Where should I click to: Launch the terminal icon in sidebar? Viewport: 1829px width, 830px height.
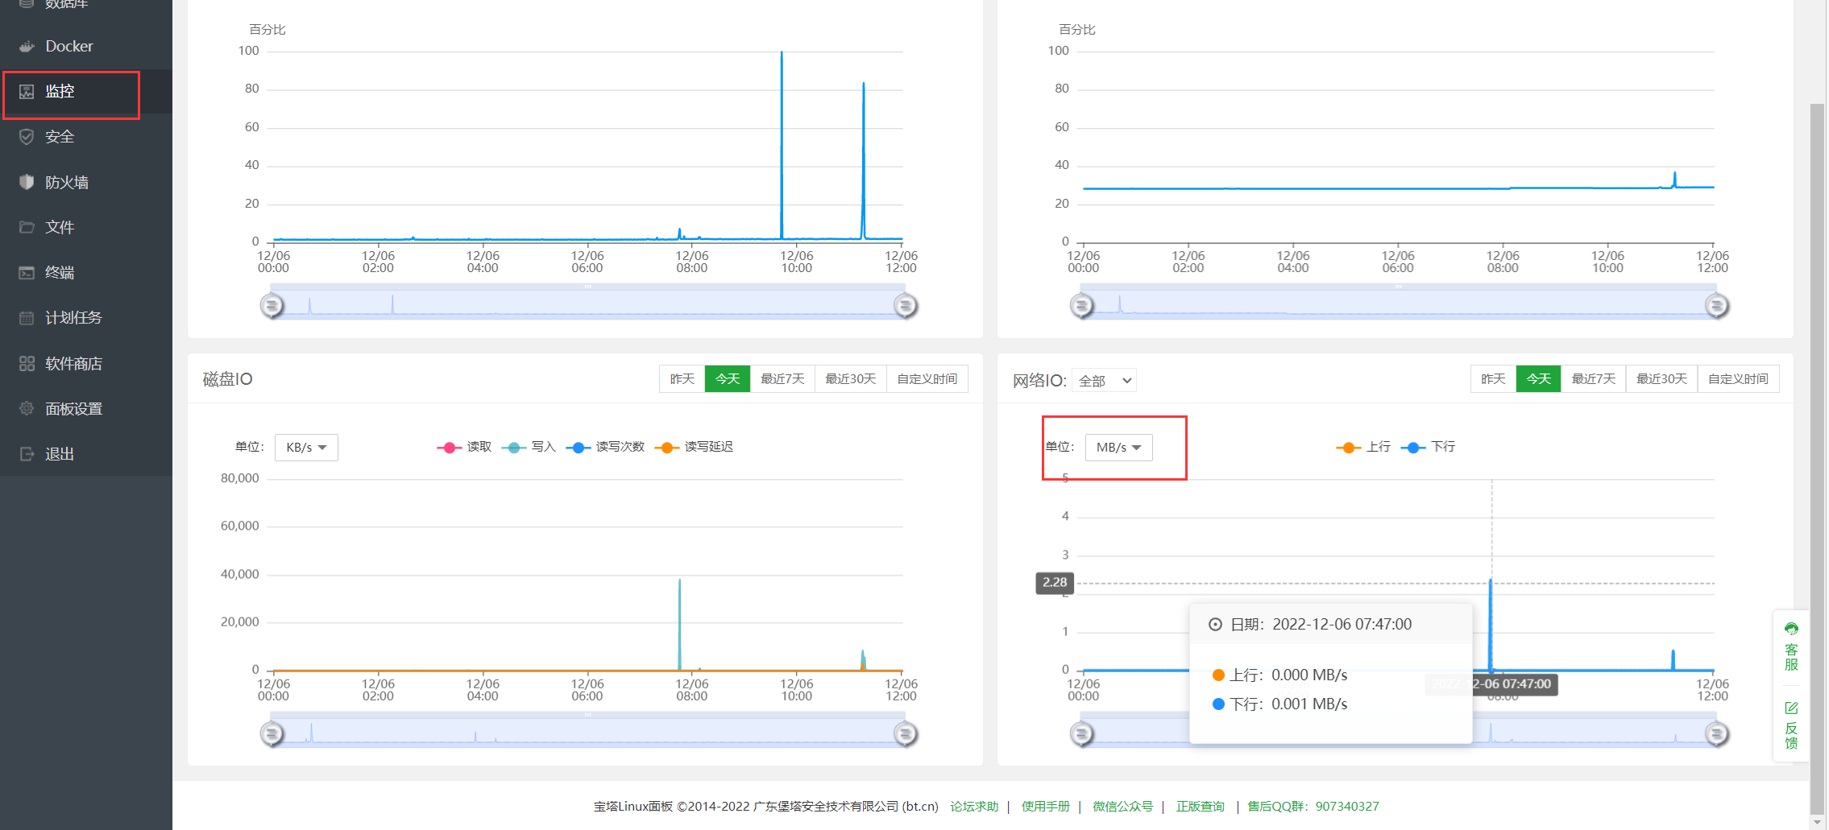pos(27,272)
